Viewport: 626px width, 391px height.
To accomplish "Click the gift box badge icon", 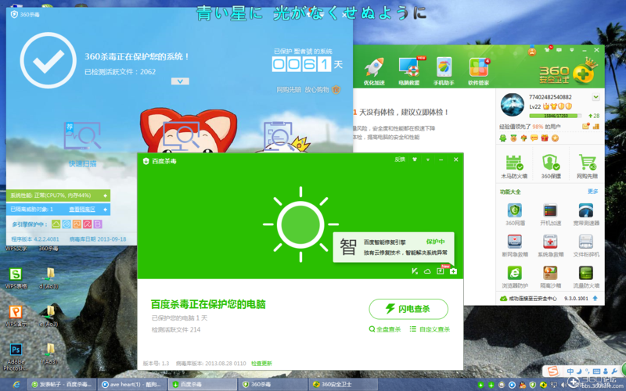I will pos(545,138).
